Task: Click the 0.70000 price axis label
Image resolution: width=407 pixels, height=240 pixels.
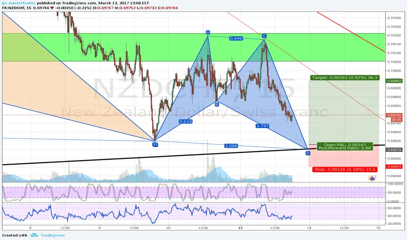Action: pyautogui.click(x=394, y=71)
